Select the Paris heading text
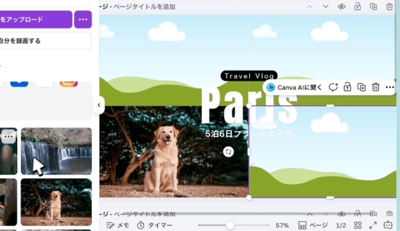Screen dimensions: 400x231 (x=249, y=104)
